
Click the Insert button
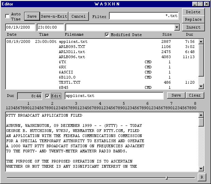(193, 27)
